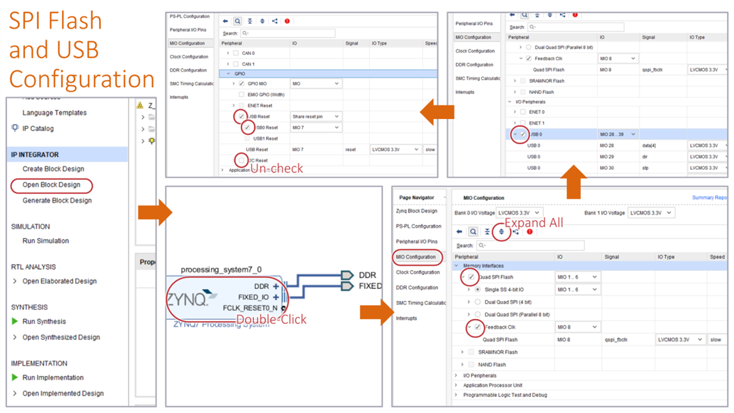Collapse the Memory Interfaces tree node

(x=456, y=266)
